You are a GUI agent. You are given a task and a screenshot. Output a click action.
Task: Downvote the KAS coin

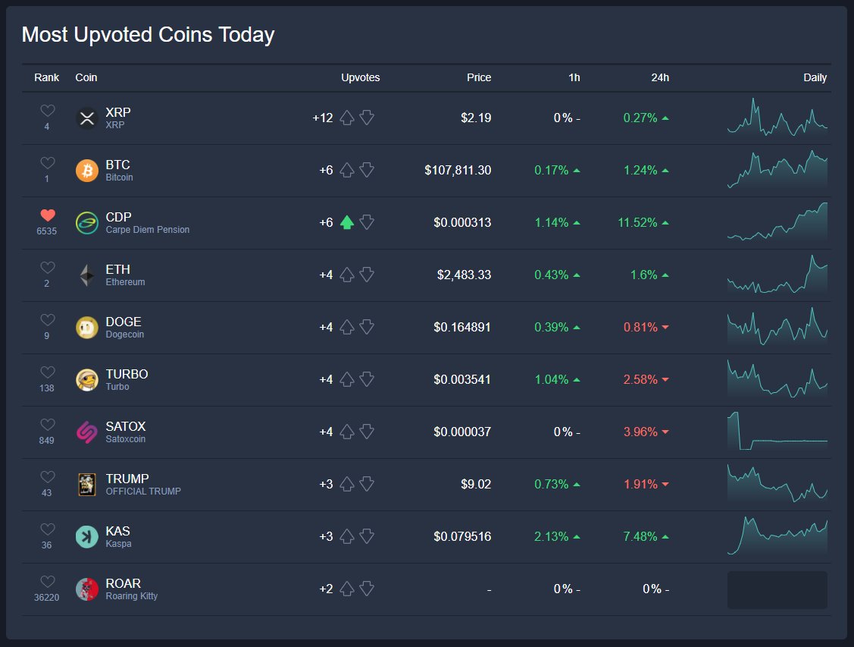tap(367, 536)
